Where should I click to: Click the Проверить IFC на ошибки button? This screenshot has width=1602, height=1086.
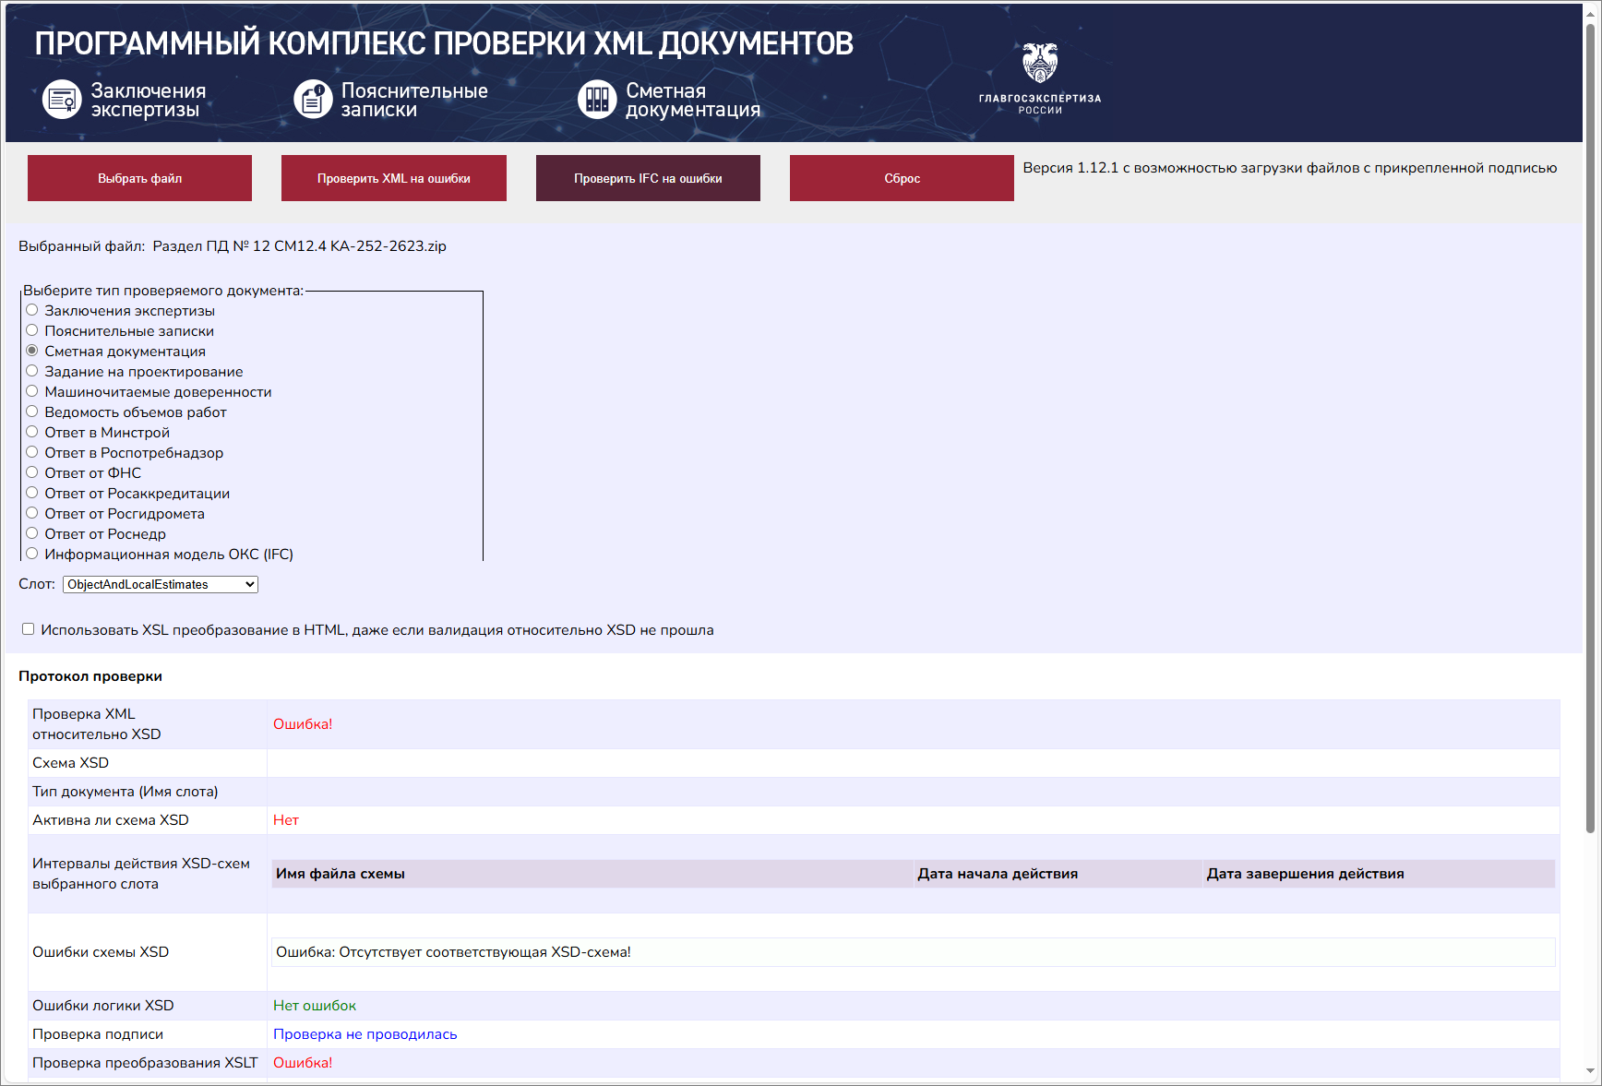648,177
